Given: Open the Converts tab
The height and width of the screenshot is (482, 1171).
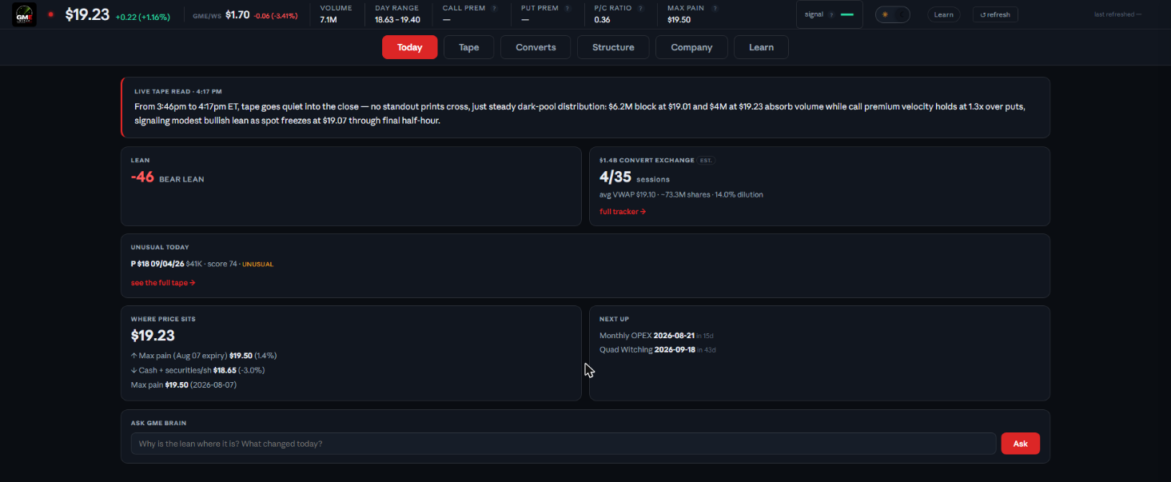Looking at the screenshot, I should pos(536,47).
